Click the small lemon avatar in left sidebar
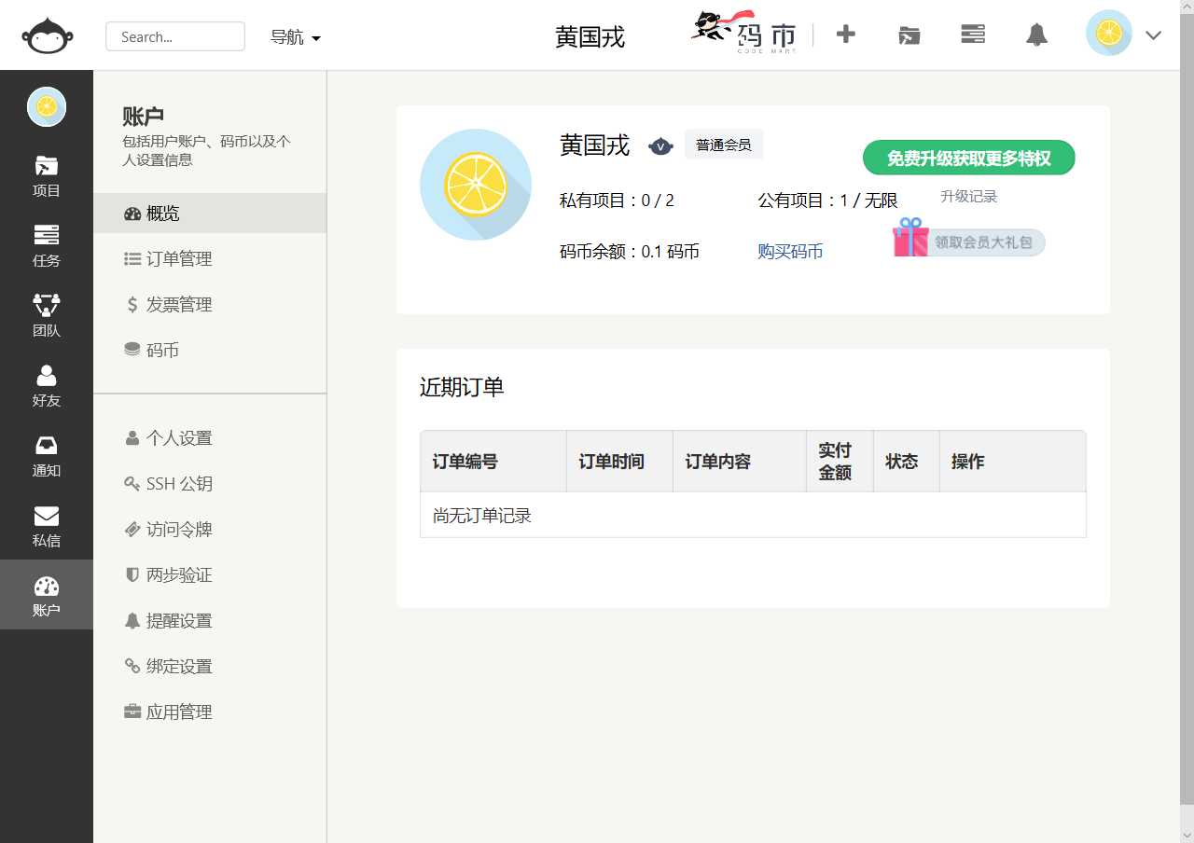Screen dimensions: 1194x843 47,106
